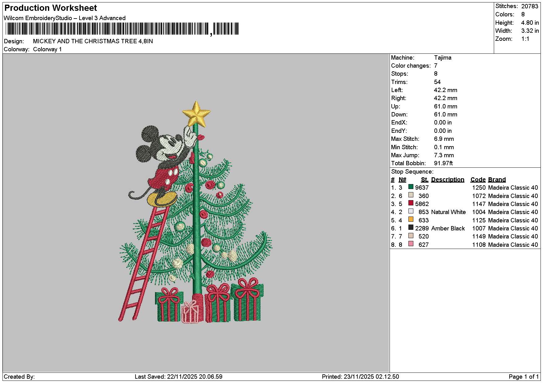Select the "Last Saved: 22/11/2025 20.06.59" footer text
The image size is (543, 383).
pos(179,377)
